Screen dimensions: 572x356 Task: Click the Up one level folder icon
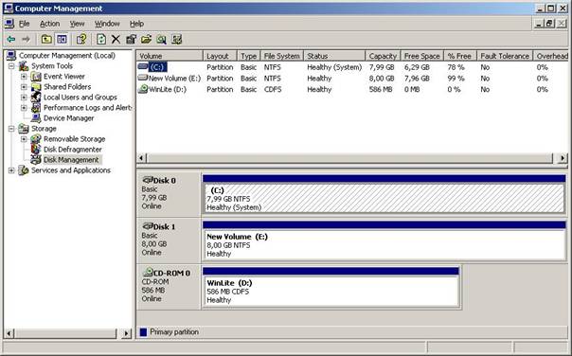point(46,39)
